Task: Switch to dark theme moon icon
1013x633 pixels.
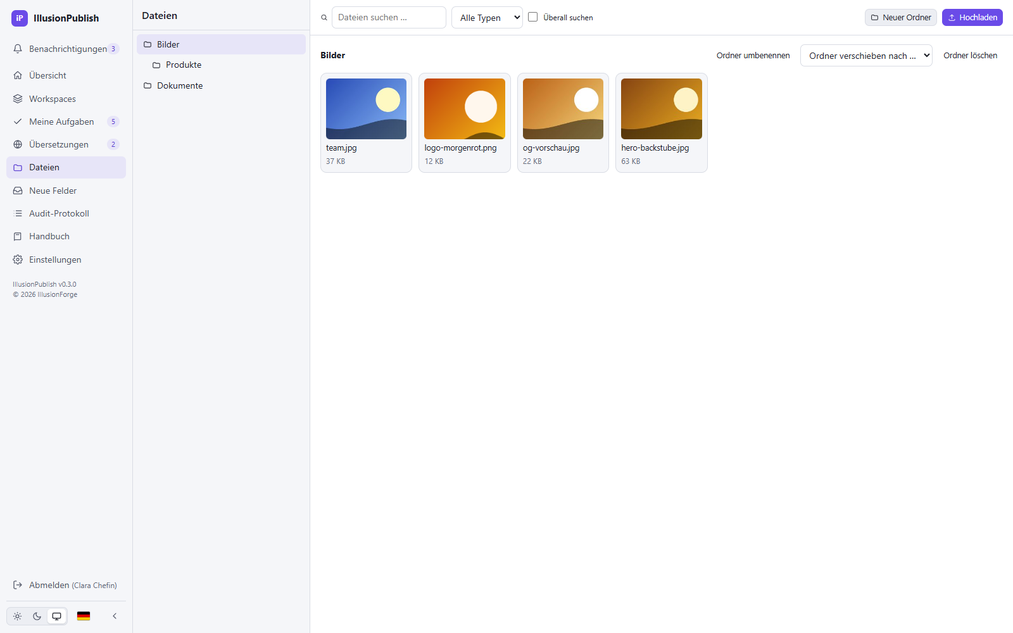Action: 37,616
